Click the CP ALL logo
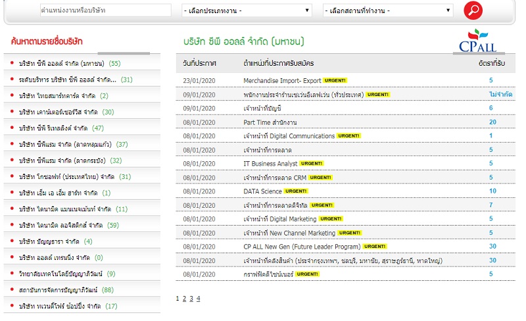This screenshot has width=526, height=321. pos(478,41)
